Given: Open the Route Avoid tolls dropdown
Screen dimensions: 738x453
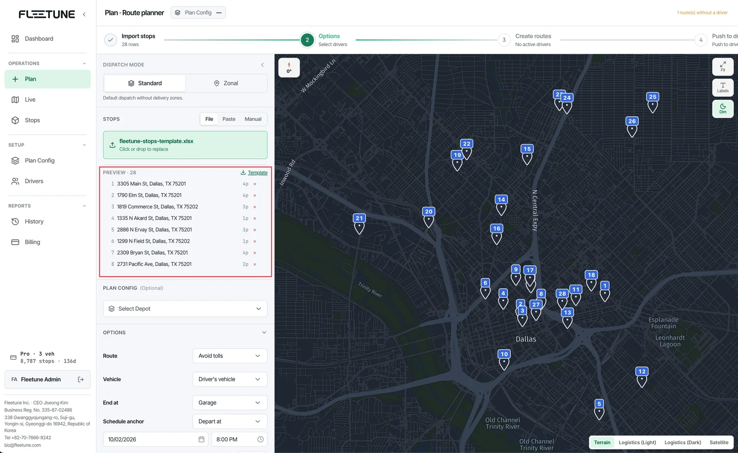Looking at the screenshot, I should (230, 356).
